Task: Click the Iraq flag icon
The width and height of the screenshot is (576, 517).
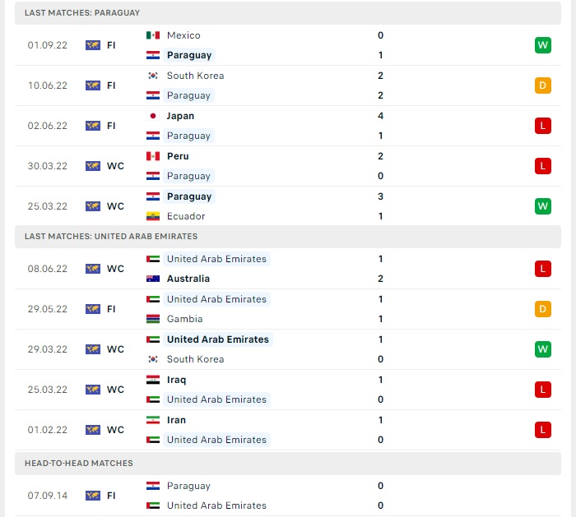Action: pyautogui.click(x=153, y=380)
